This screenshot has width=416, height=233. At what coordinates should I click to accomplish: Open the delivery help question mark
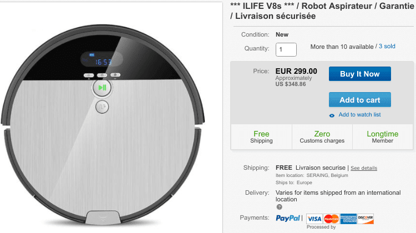tap(279, 207)
